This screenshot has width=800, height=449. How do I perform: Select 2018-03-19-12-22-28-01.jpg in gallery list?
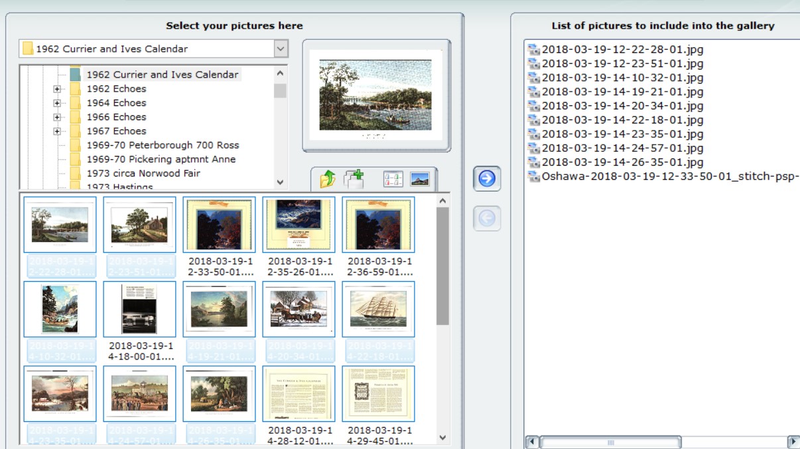[x=616, y=49]
